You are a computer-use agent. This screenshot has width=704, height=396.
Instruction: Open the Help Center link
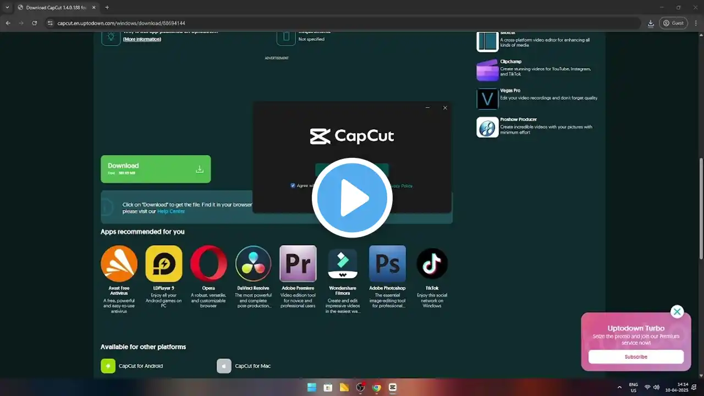(171, 211)
